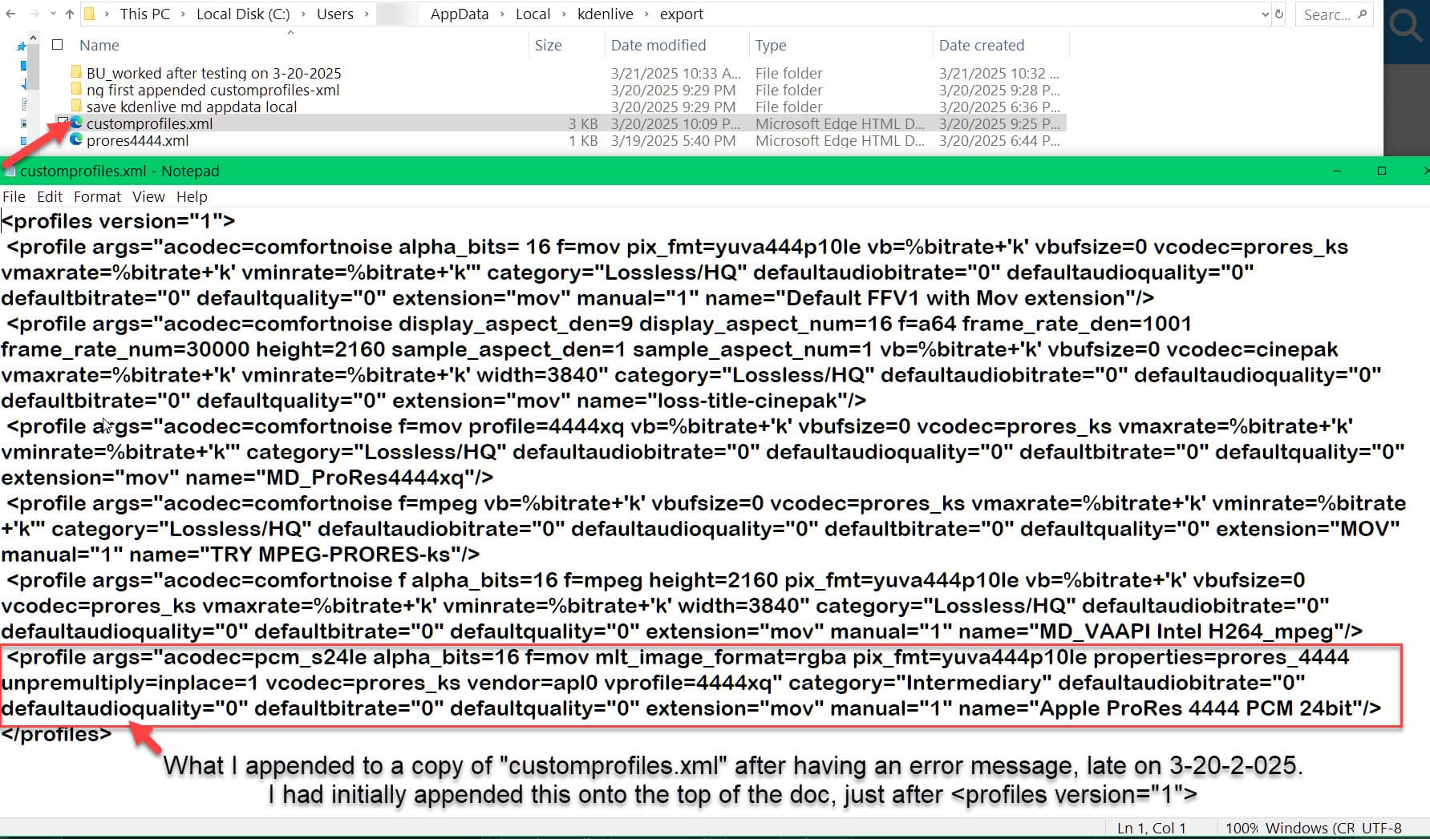Open the 'kdenlive' breadcrumb

(606, 14)
